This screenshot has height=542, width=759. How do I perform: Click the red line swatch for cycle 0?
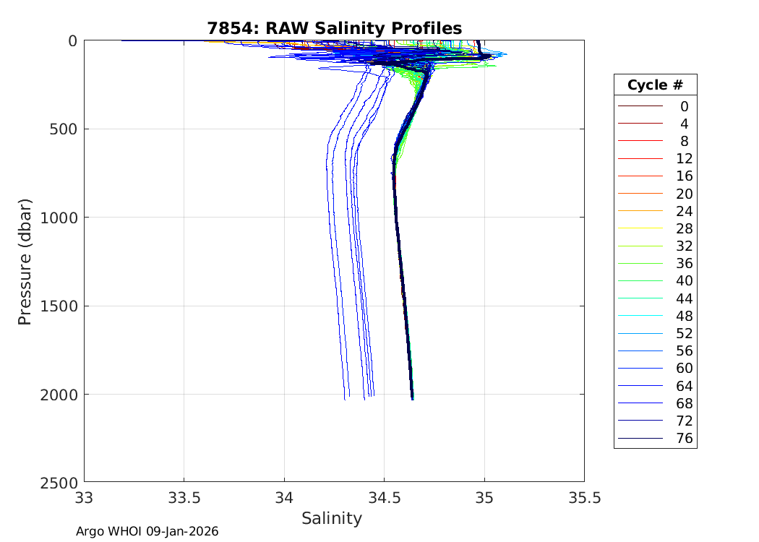pyautogui.click(x=640, y=106)
